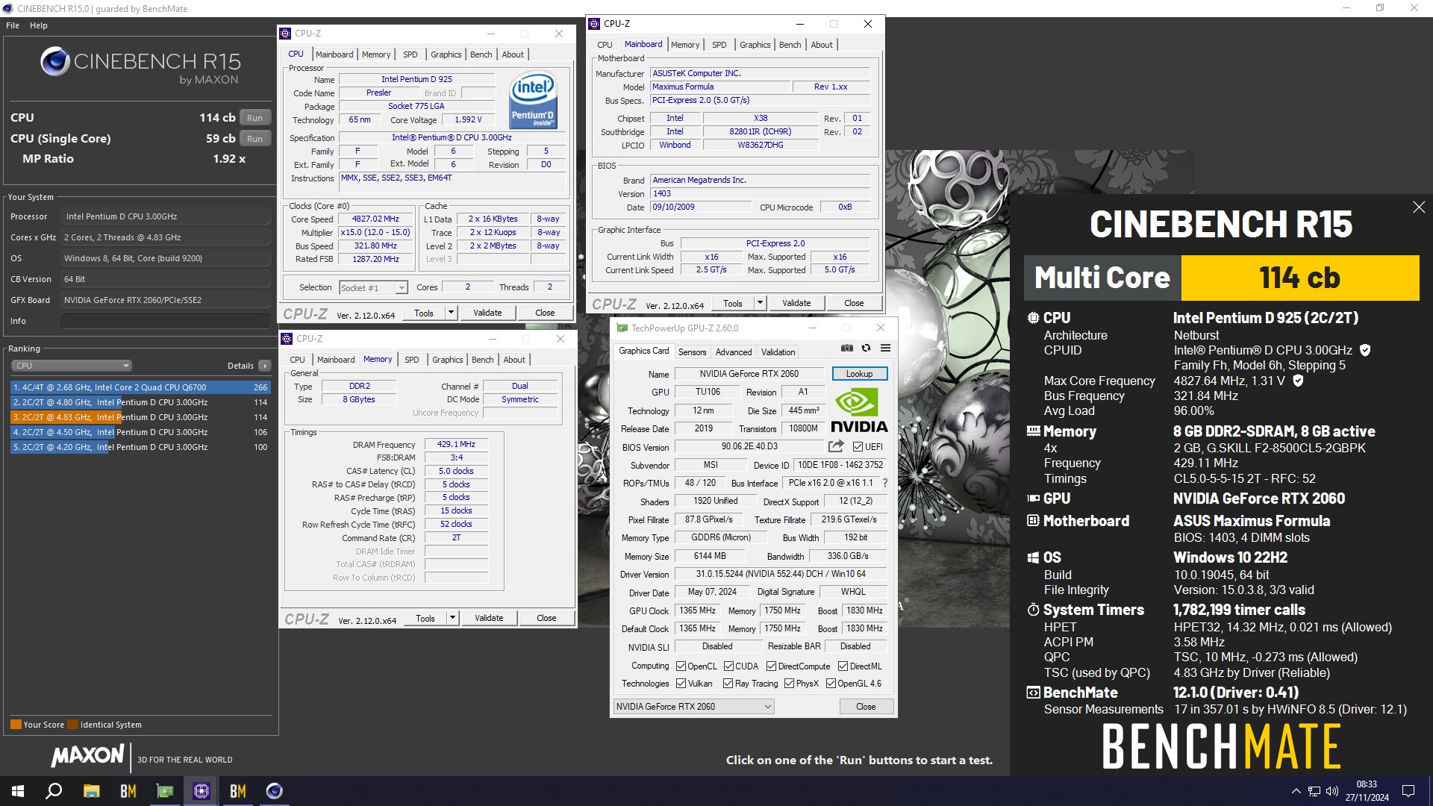The image size is (1433, 806).
Task: Select ranking row 2C/2T @ 4.20 GHz
Action: coord(140,447)
